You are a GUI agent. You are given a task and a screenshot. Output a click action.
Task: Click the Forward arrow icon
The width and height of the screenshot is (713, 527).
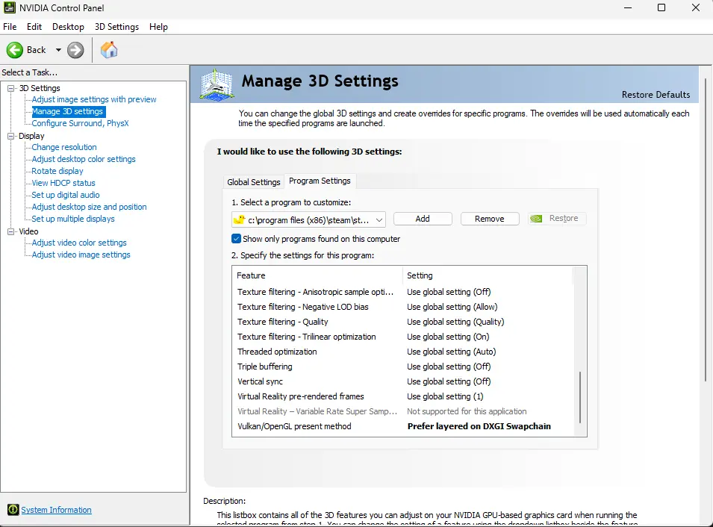[75, 50]
